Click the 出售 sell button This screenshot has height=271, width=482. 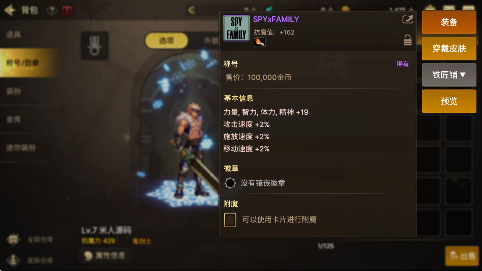tap(462, 256)
